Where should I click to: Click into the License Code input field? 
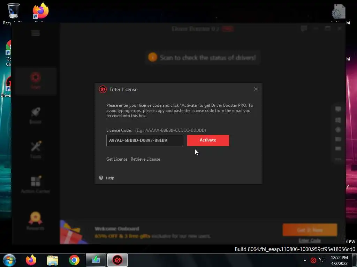point(145,140)
